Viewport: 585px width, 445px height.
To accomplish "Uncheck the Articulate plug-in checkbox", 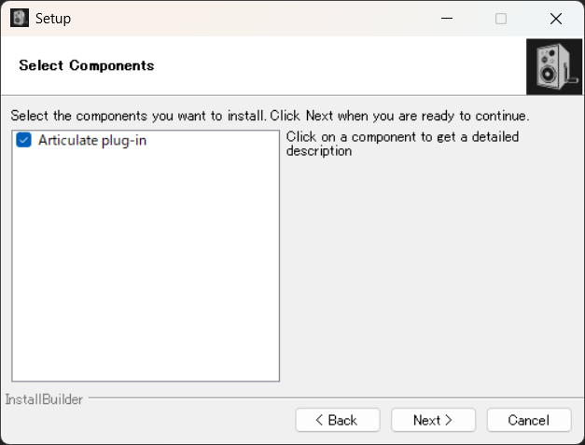I will click(x=24, y=141).
